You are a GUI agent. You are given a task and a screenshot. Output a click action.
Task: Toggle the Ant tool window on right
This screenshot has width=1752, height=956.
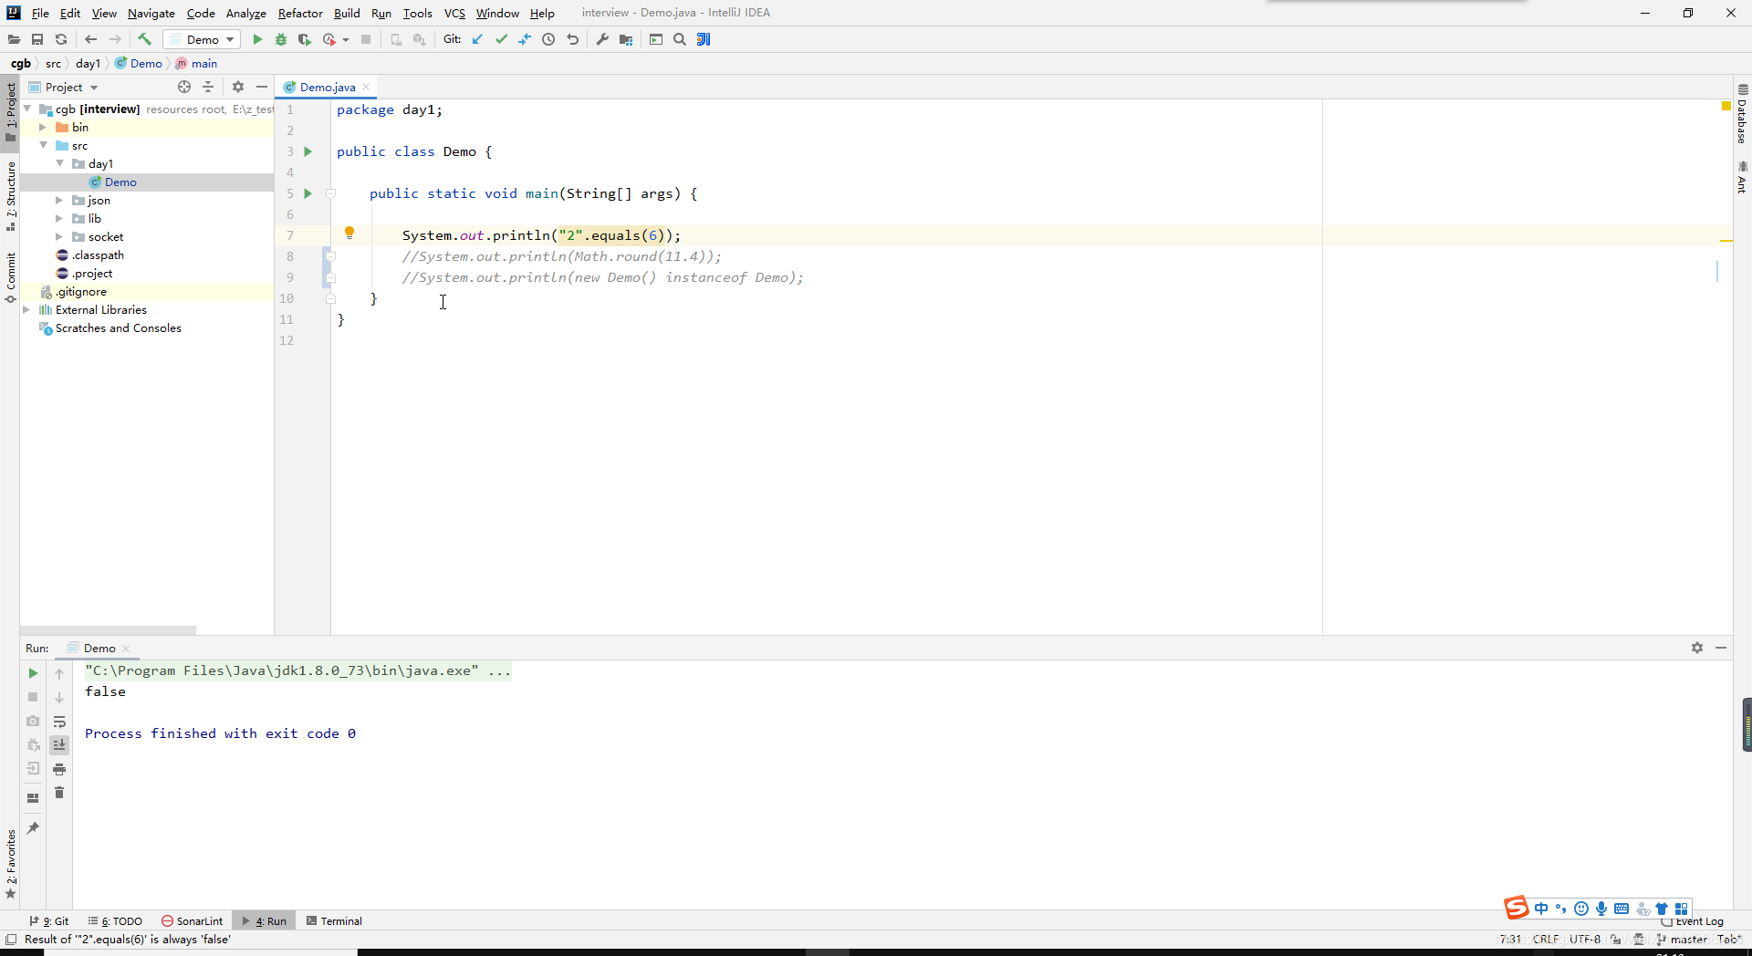tap(1742, 178)
